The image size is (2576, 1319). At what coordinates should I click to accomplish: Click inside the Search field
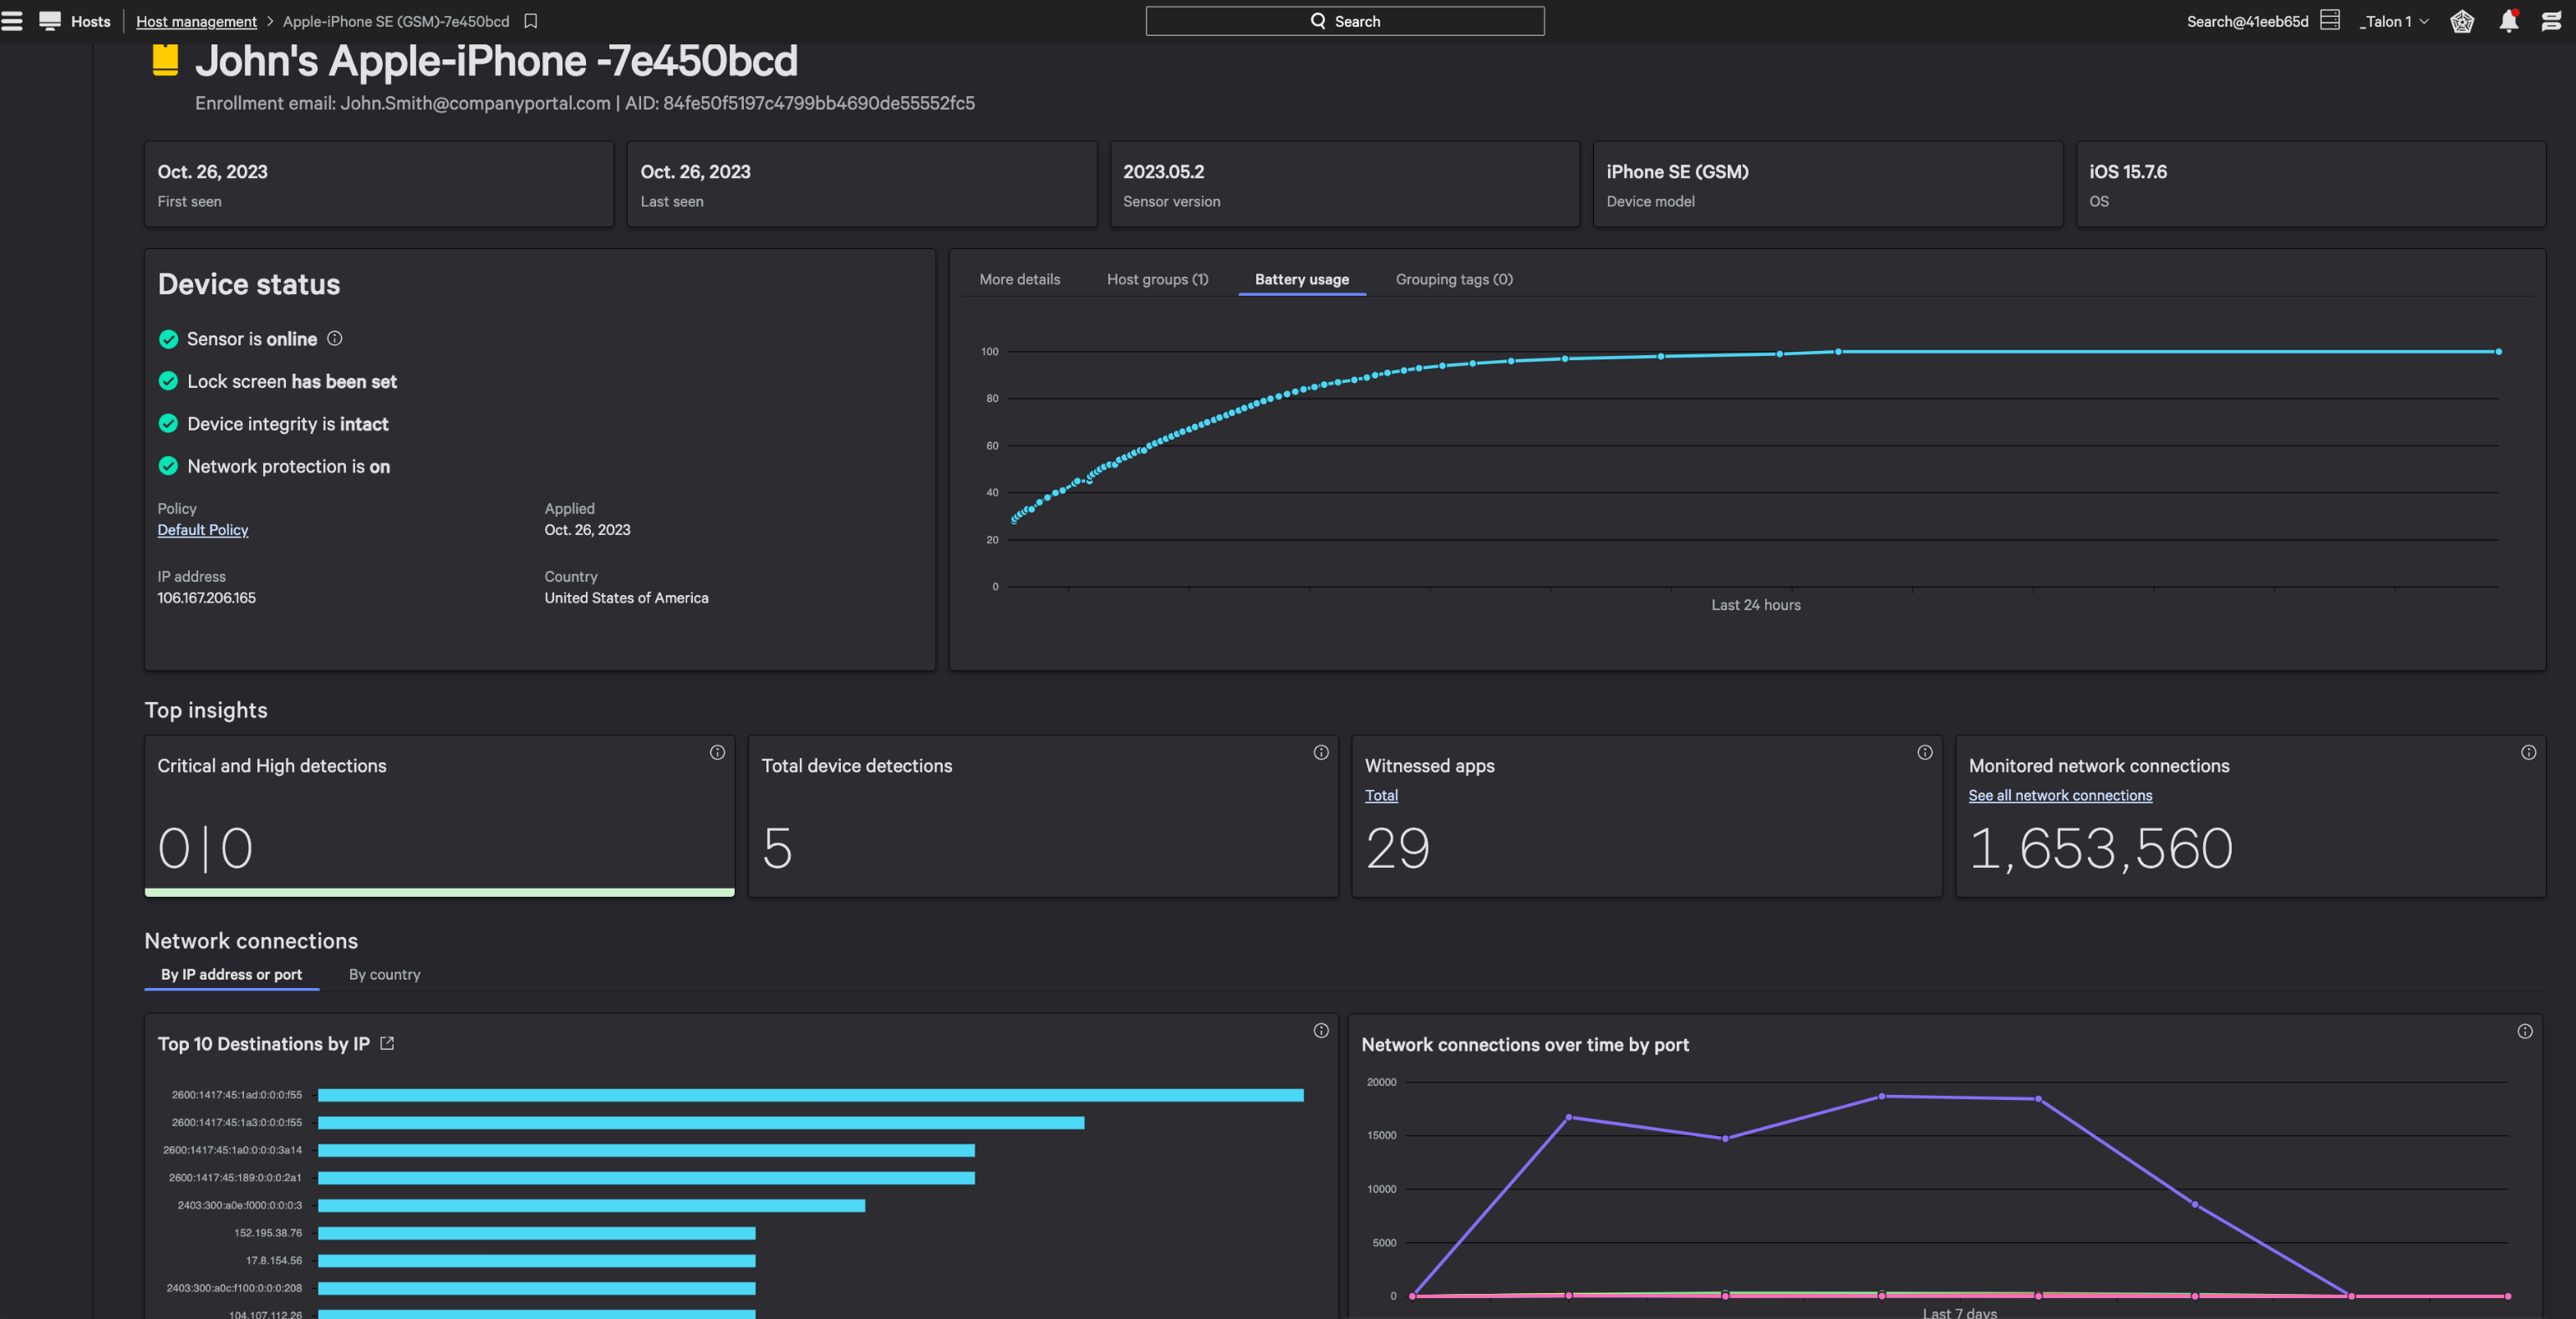[x=1345, y=20]
